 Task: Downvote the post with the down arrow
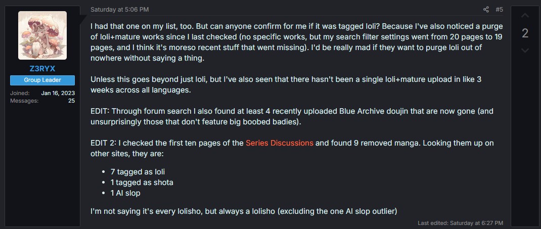pos(525,50)
